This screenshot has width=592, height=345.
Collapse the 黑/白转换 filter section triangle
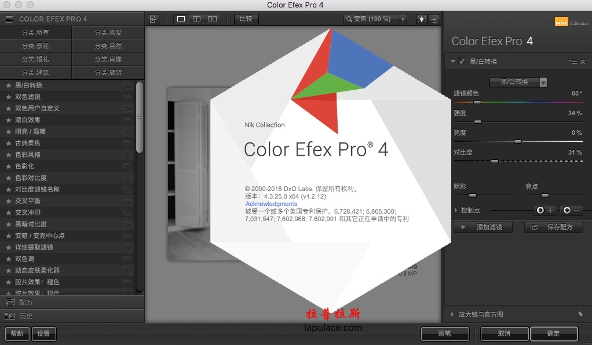click(452, 61)
